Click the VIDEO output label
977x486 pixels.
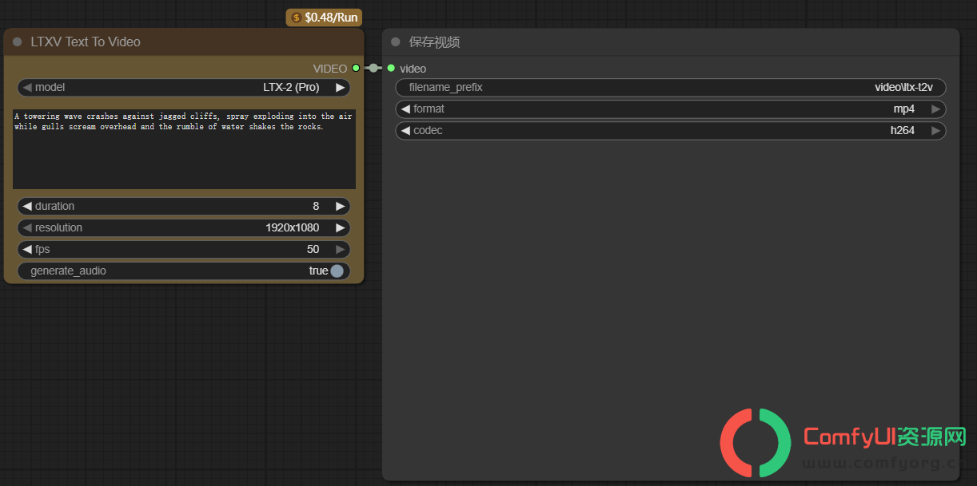point(330,69)
